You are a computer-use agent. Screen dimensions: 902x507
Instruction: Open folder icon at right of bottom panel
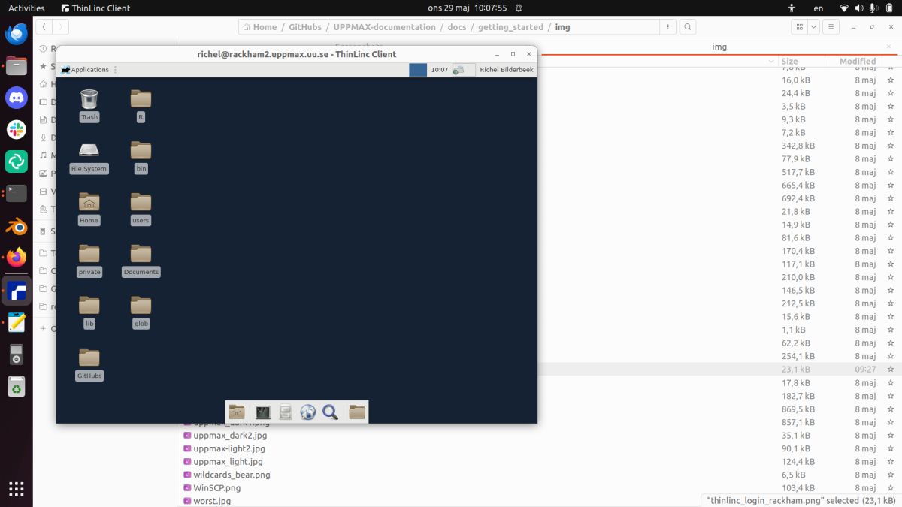pyautogui.click(x=356, y=412)
